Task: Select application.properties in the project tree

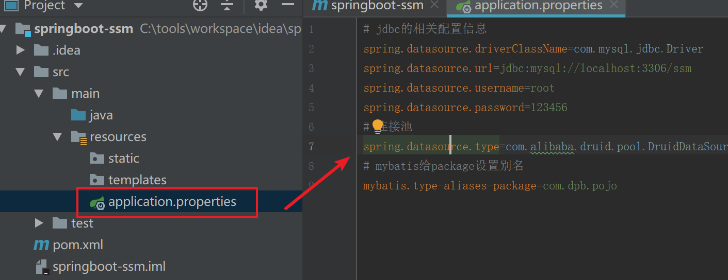Action: pyautogui.click(x=172, y=201)
